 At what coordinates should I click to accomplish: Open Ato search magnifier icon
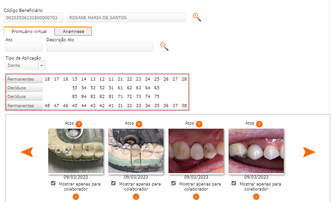pyautogui.click(x=164, y=47)
